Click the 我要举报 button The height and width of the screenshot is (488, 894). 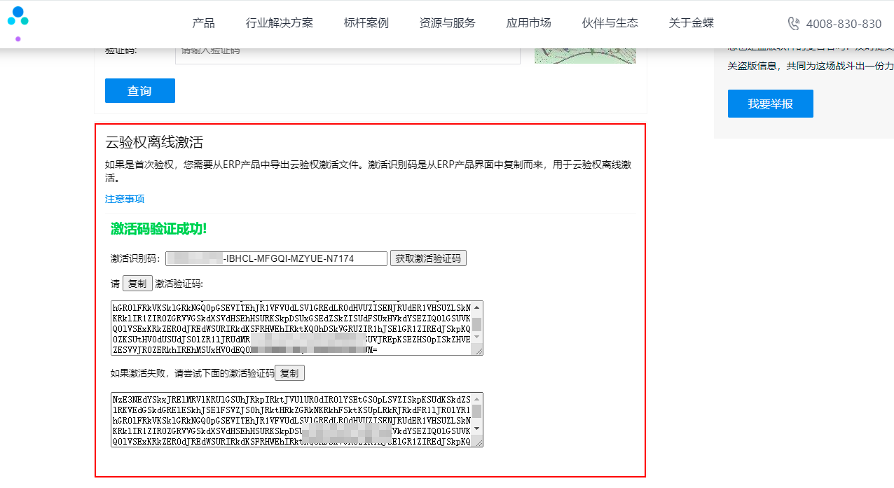(771, 104)
